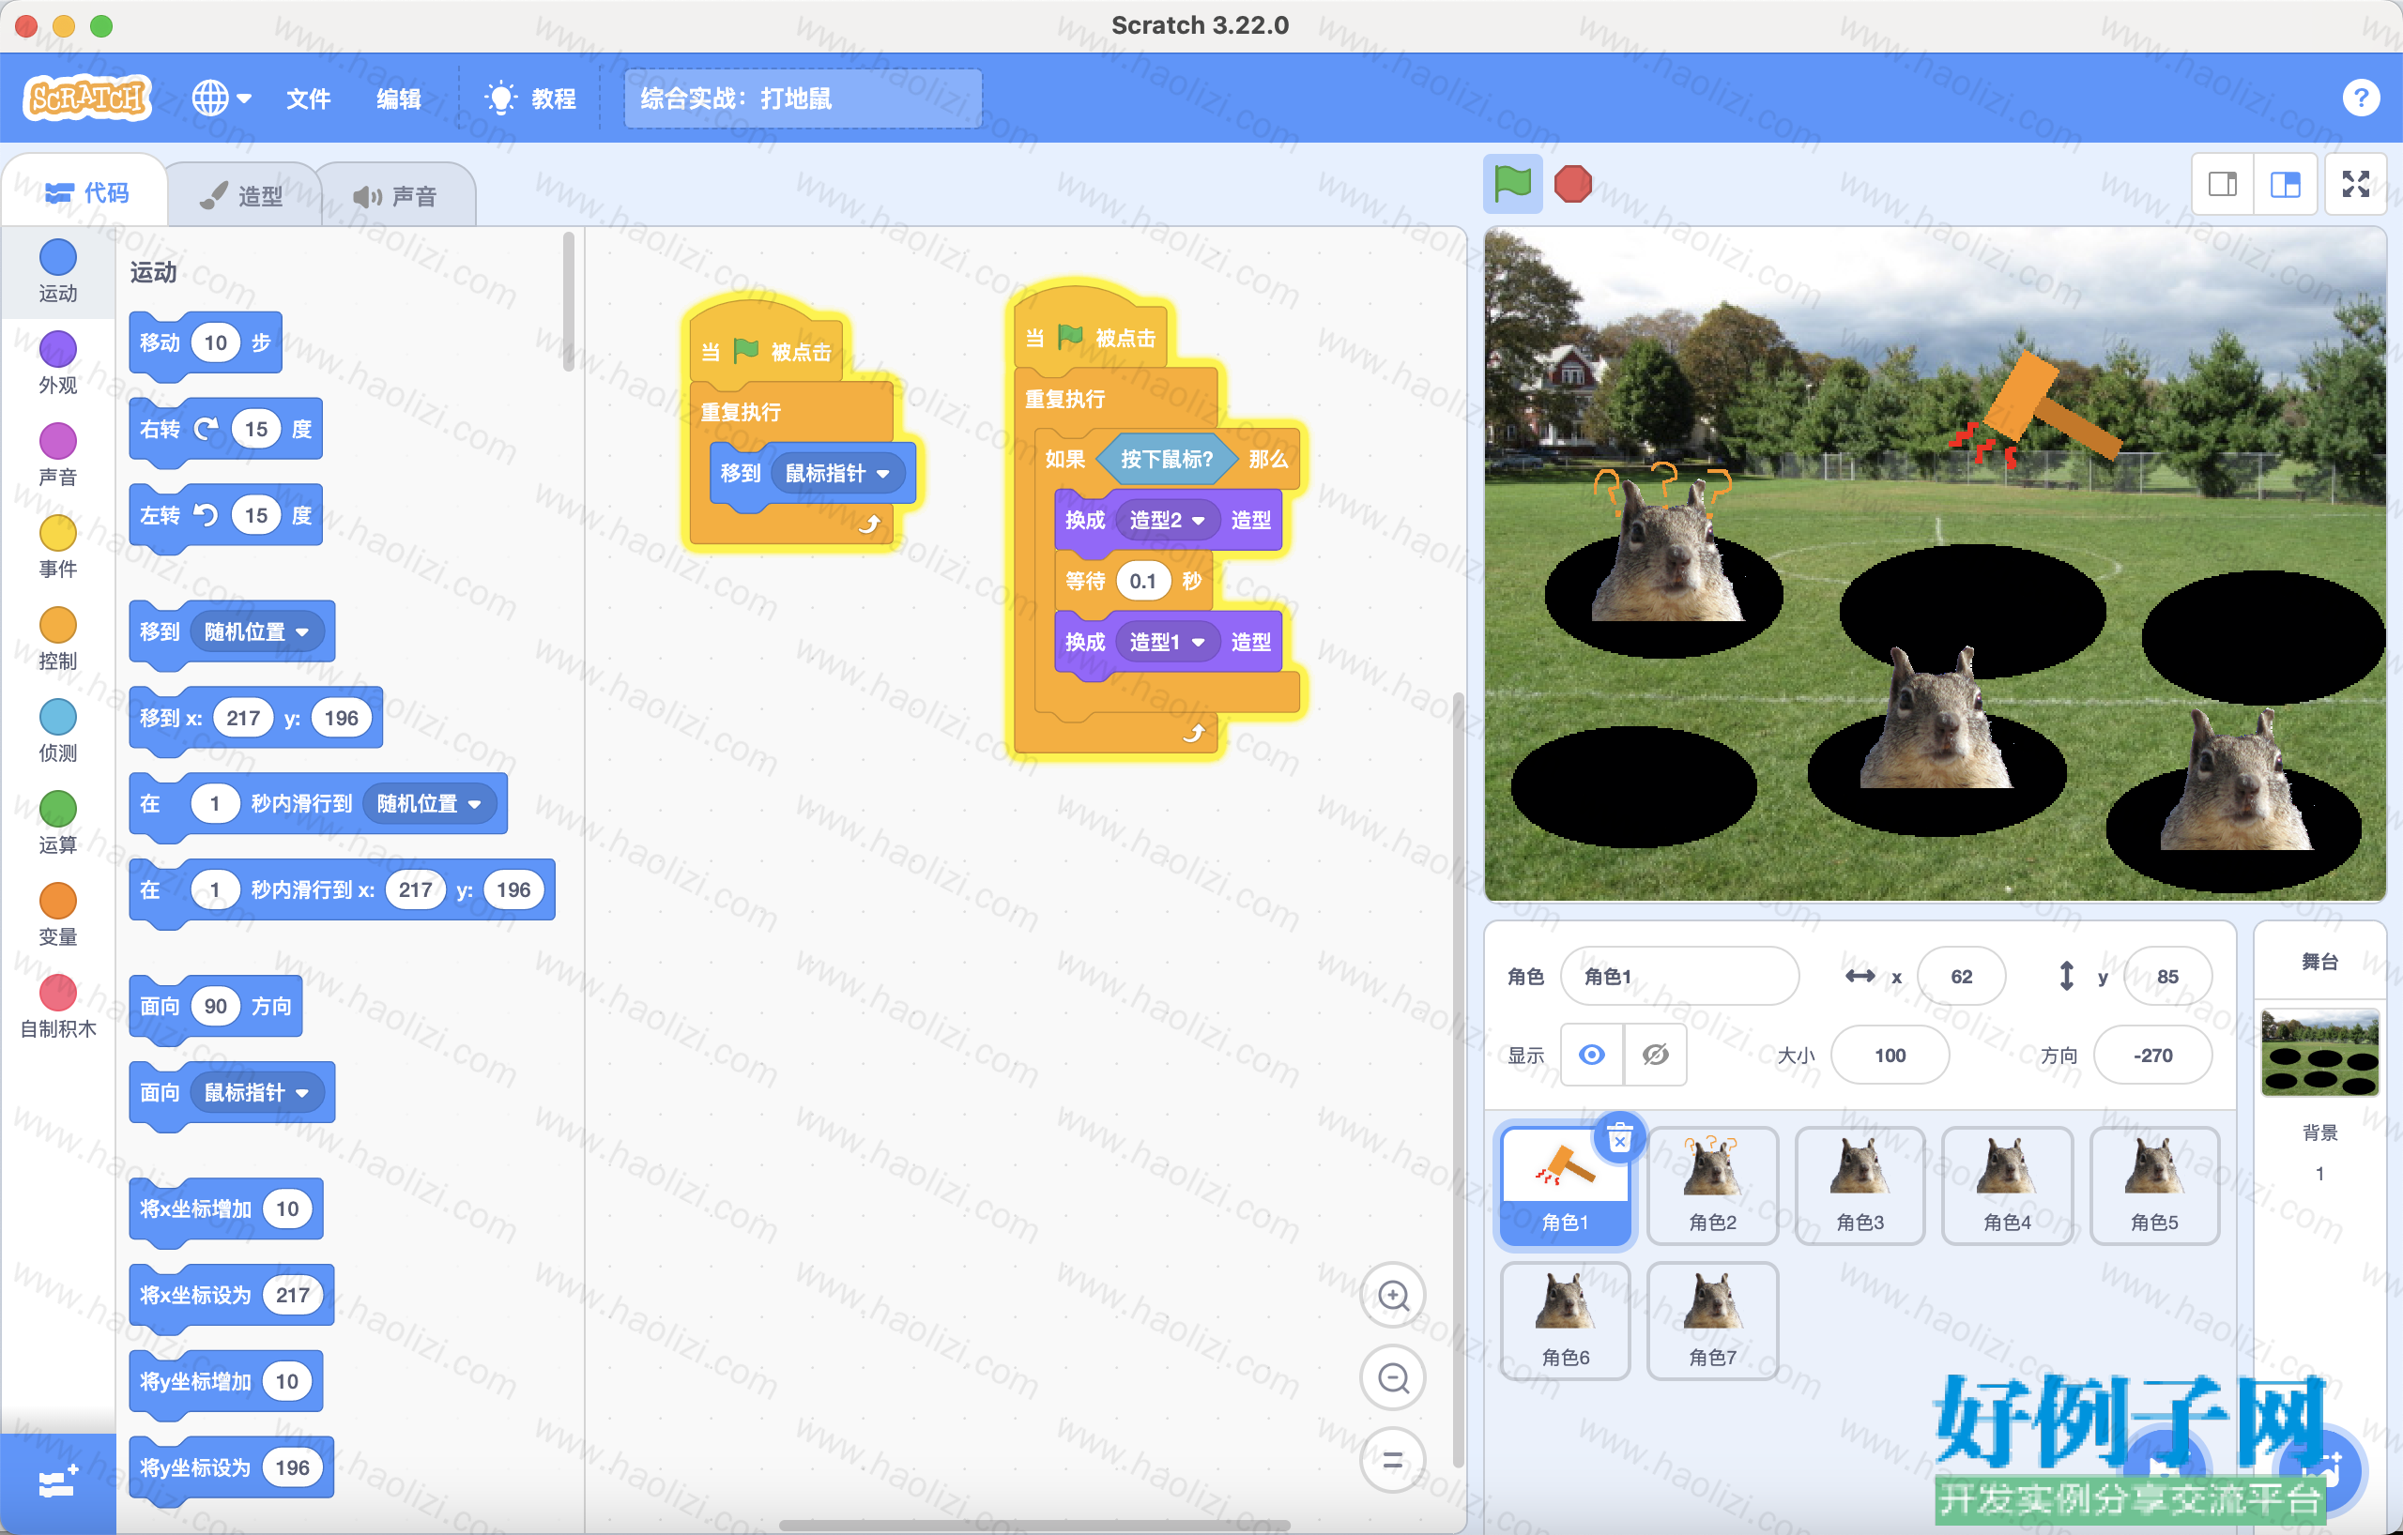Select the 变量 block category
This screenshot has width=2403, height=1535.
[58, 915]
